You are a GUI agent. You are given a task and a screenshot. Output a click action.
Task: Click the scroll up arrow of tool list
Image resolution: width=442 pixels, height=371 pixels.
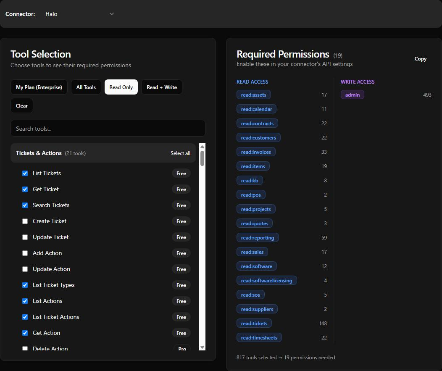click(202, 147)
